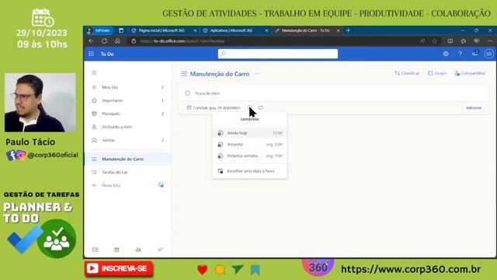The height and width of the screenshot is (280, 497).
Task: Open browser settings and more menu
Action: pos(490,41)
